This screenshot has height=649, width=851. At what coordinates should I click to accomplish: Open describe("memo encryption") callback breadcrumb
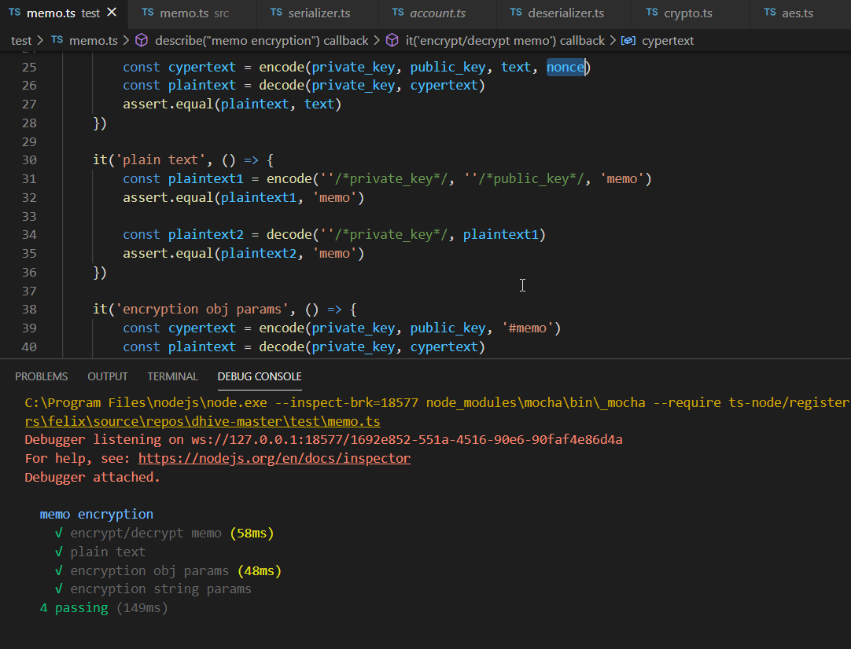261,41
